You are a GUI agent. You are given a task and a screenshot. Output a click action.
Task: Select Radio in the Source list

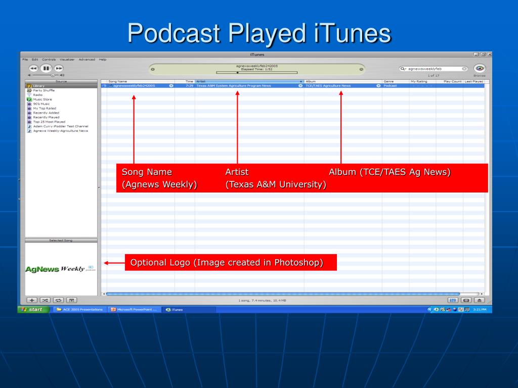[37, 95]
